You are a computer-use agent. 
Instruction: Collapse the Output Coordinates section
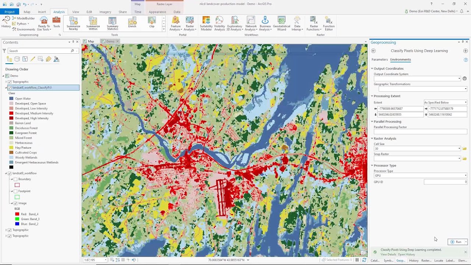click(372, 68)
